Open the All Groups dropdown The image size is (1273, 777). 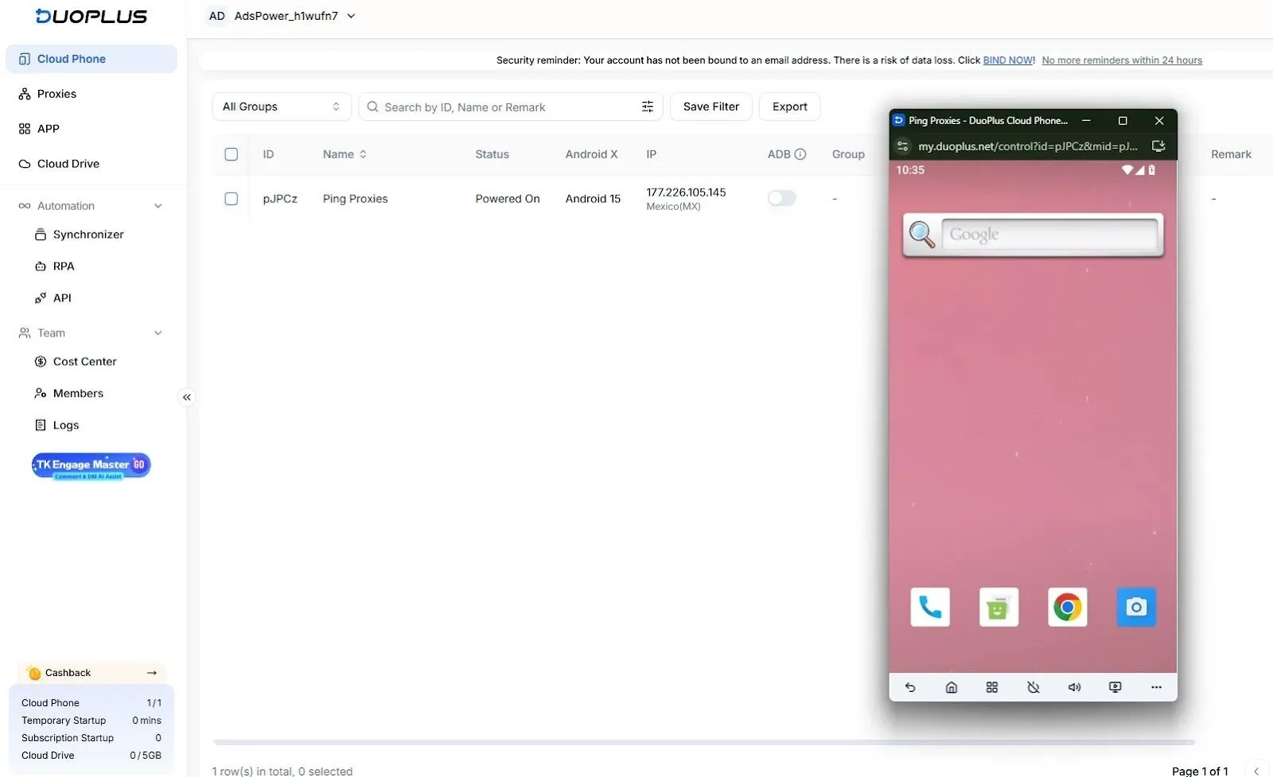(281, 107)
